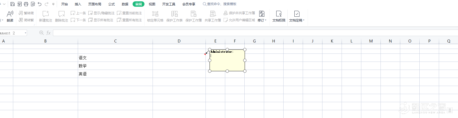This screenshot has height=118, width=458.
Task: Select column P header
Action: pos(429,41)
